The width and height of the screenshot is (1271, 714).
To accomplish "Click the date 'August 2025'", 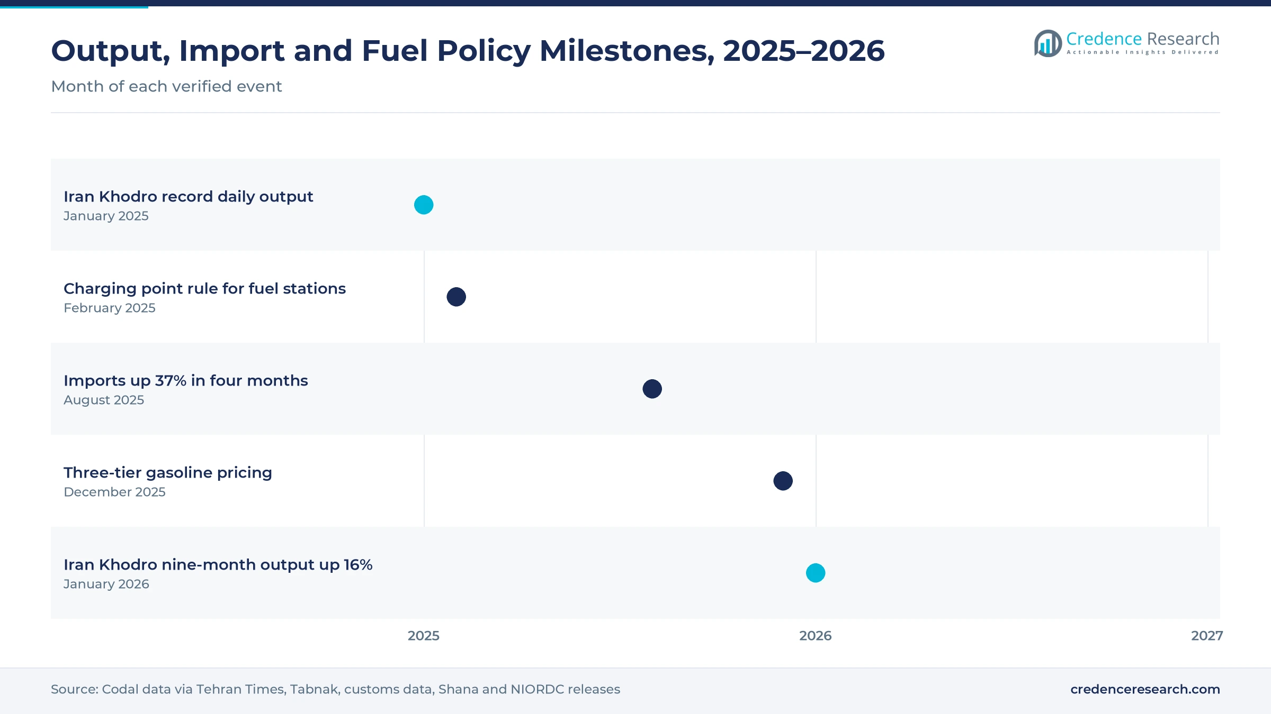I will coord(104,400).
